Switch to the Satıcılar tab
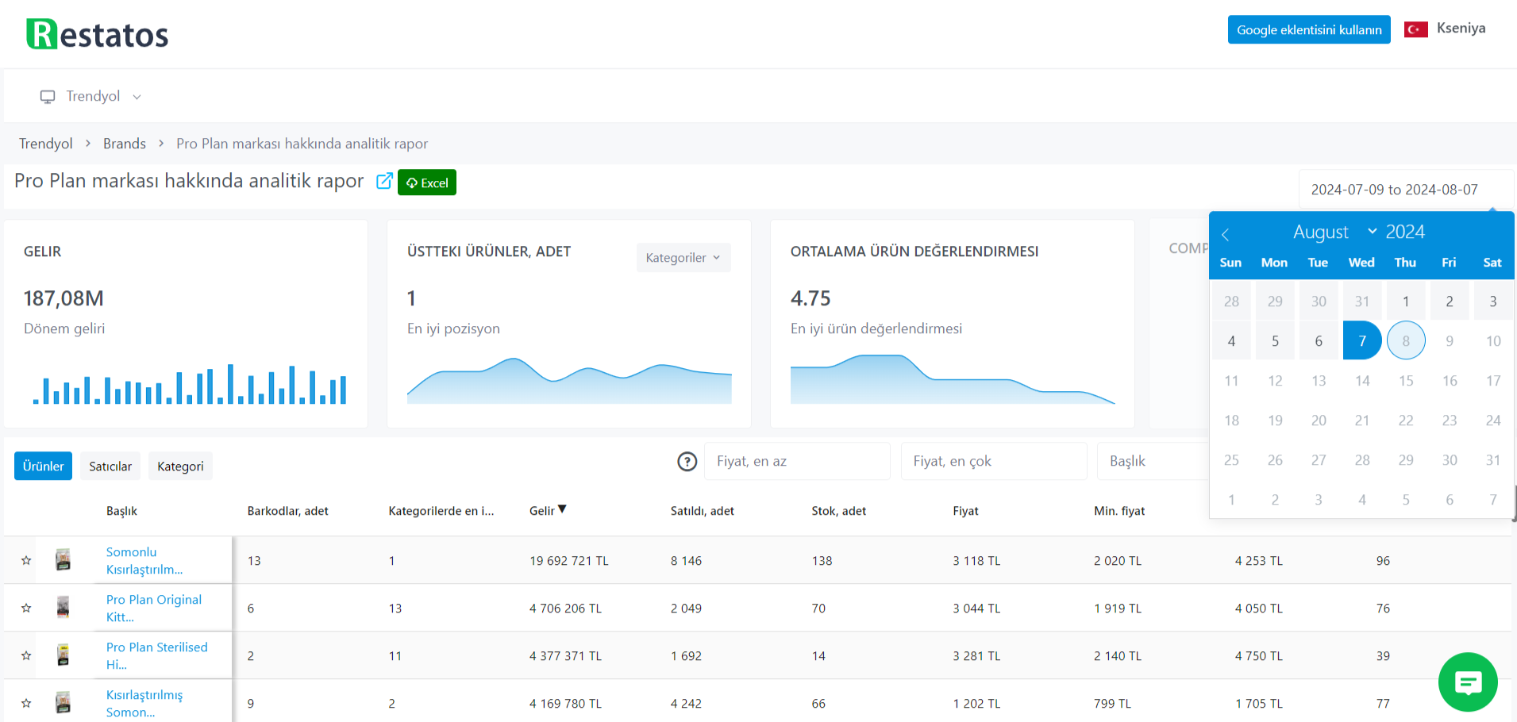Image resolution: width=1517 pixels, height=722 pixels. pyautogui.click(x=110, y=466)
